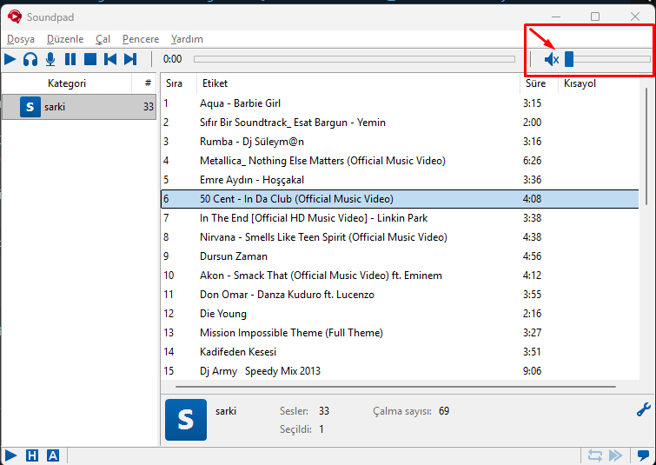Select Dursun Zaman
Image resolution: width=656 pixels, height=465 pixels.
(400, 256)
